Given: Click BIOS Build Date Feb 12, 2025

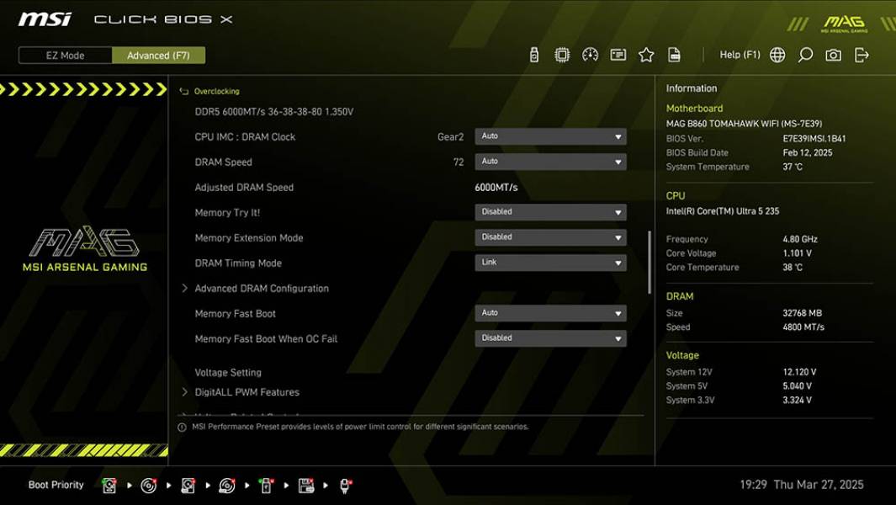Looking at the screenshot, I should point(808,152).
